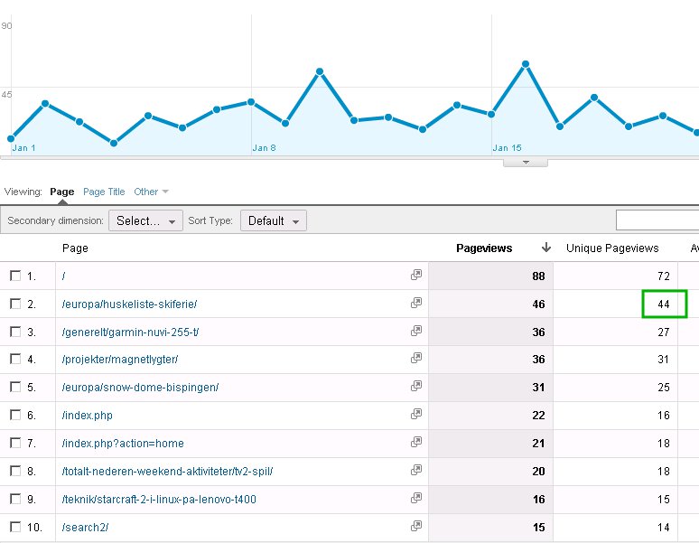Expand the Other viewing options dropdown
The width and height of the screenshot is (699, 543).
coord(151,192)
